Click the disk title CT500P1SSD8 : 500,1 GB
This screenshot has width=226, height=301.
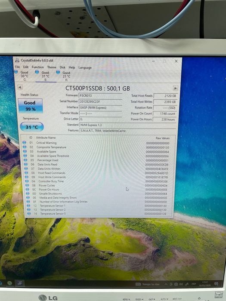[x=98, y=88]
